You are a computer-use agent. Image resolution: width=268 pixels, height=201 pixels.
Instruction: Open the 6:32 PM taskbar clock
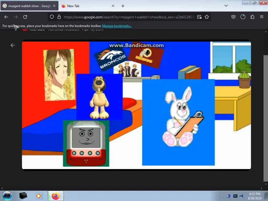255,196
